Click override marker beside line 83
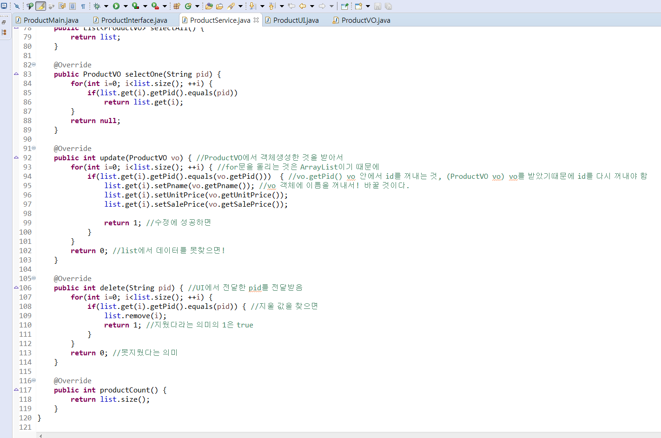Viewport: 661px width, 438px height. (x=16, y=73)
